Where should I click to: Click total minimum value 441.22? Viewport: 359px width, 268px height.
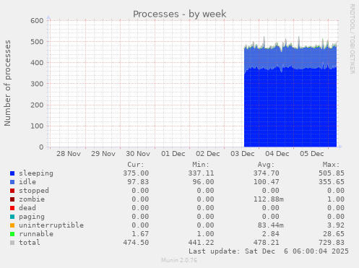click(201, 243)
